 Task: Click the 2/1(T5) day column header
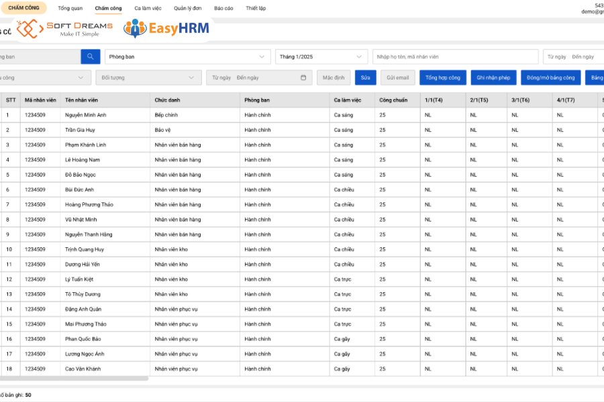[x=486, y=100]
